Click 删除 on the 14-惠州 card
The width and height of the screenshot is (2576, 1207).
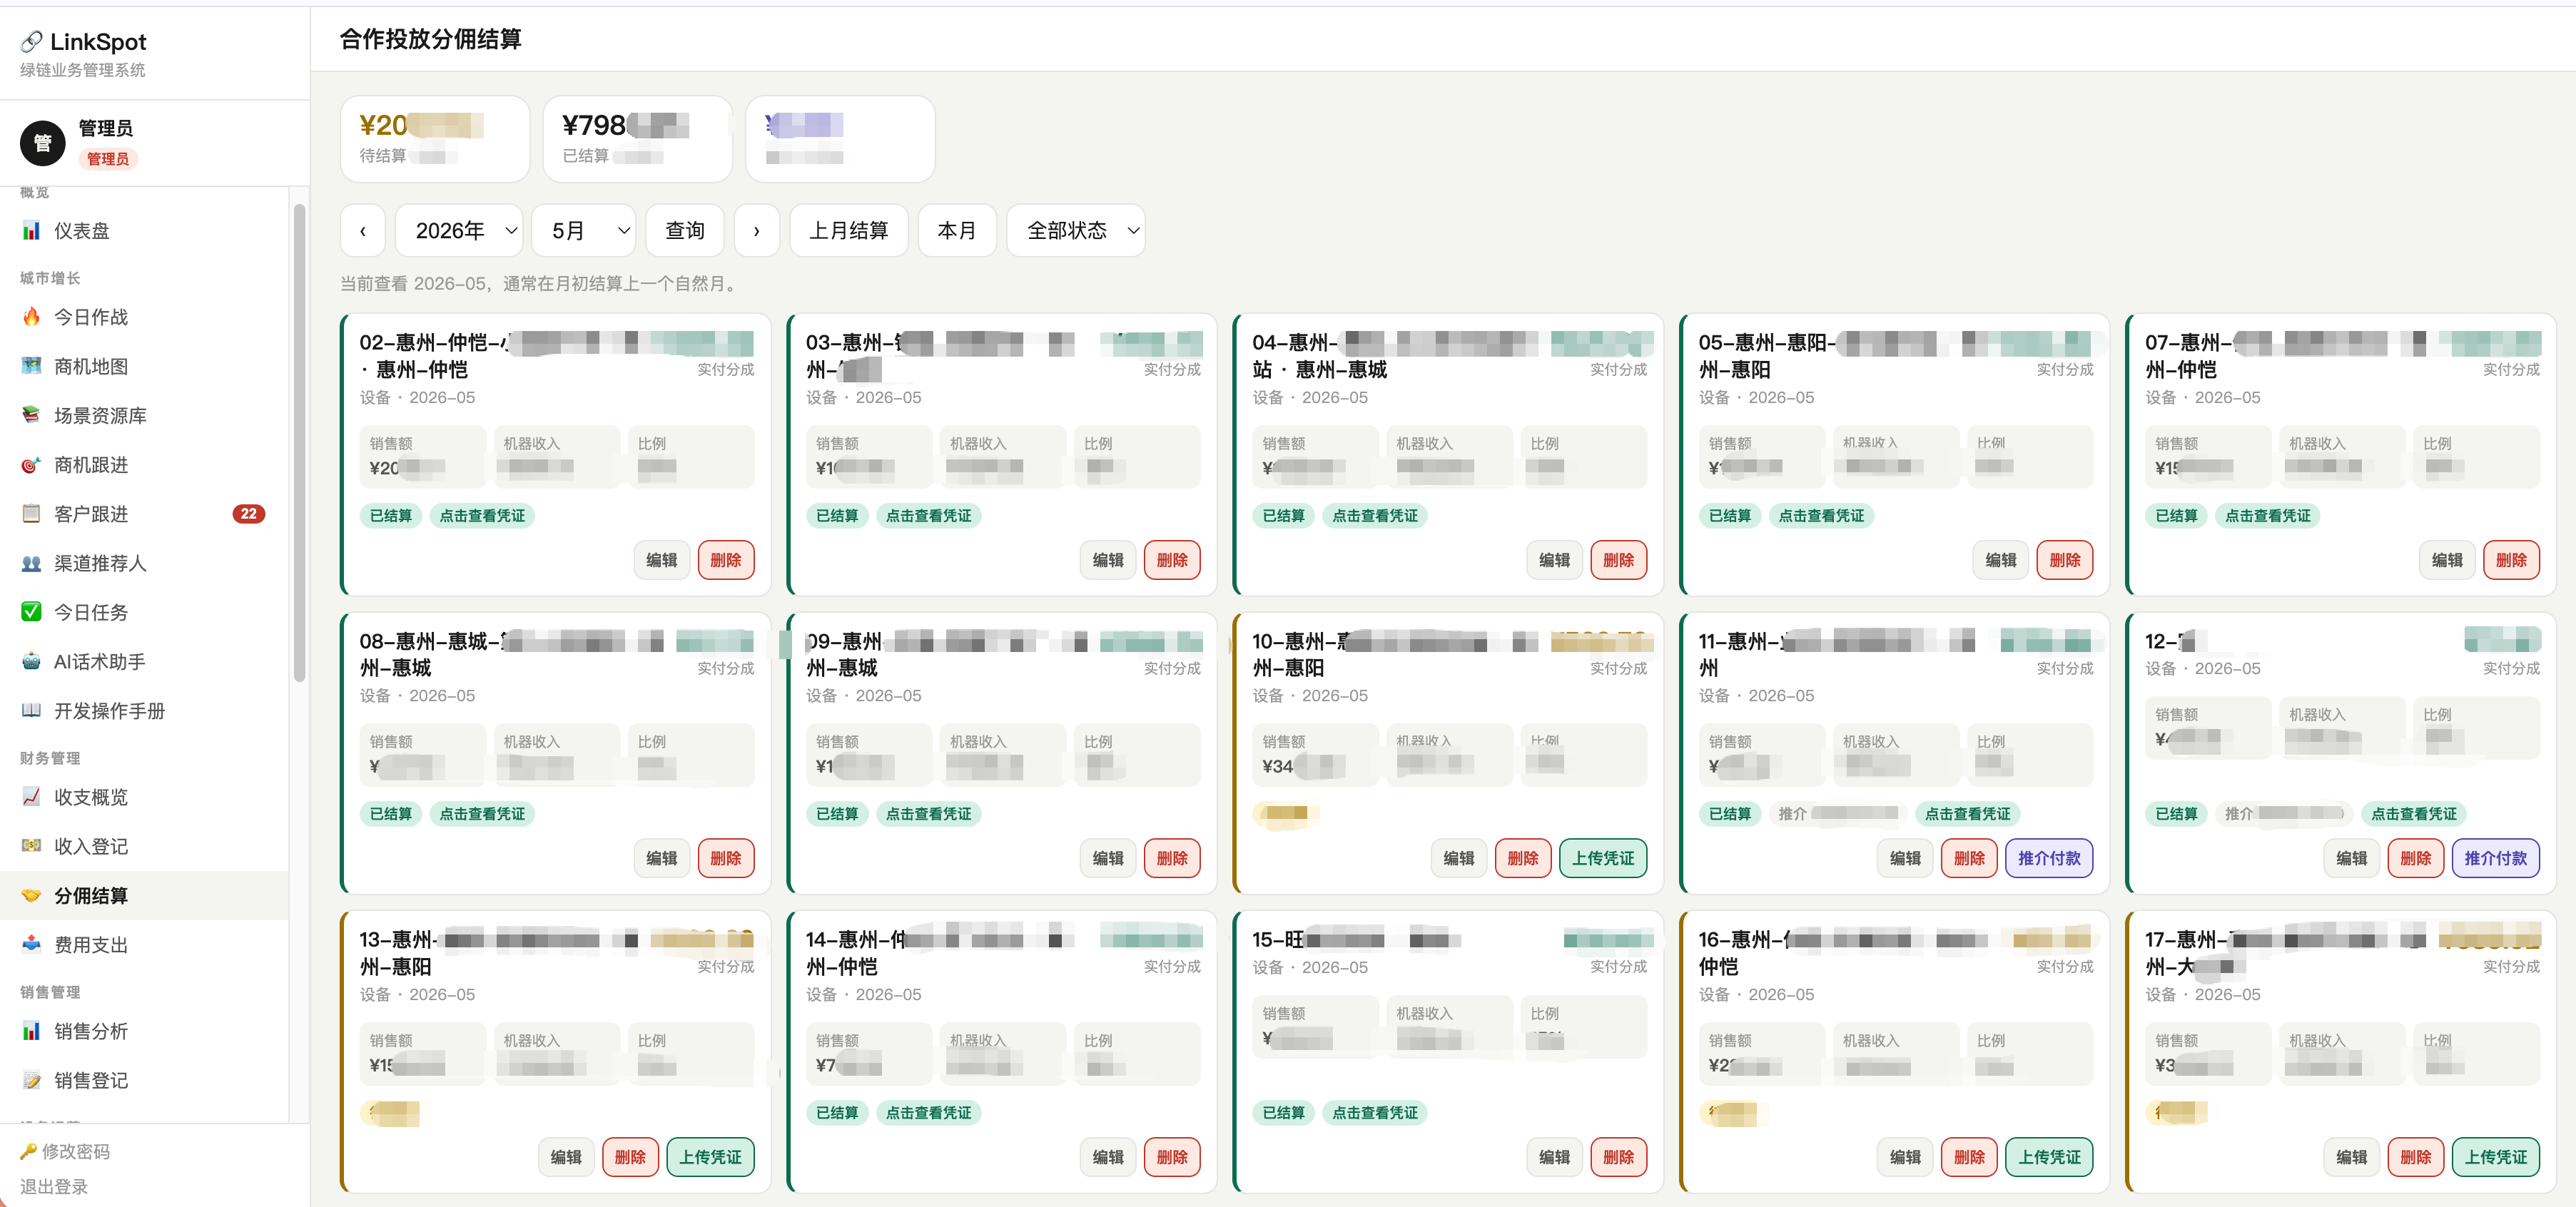click(1172, 1157)
